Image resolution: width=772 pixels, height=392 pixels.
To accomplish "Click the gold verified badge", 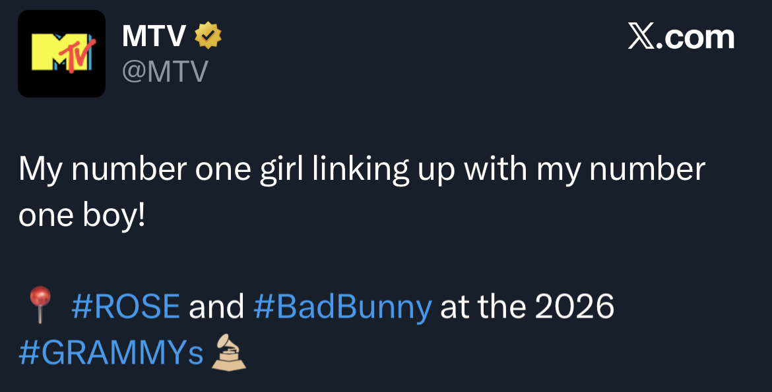I will coord(207,36).
